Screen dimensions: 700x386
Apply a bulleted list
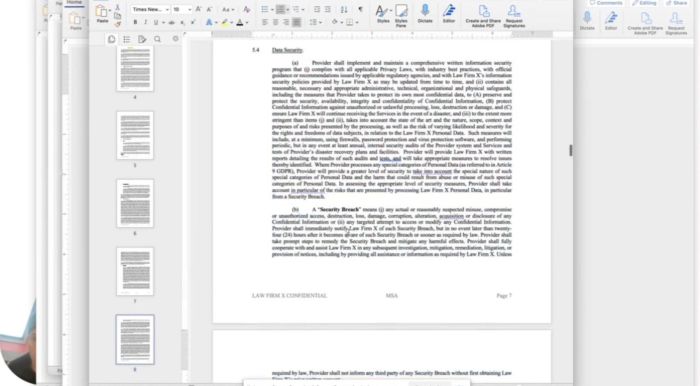tap(264, 9)
